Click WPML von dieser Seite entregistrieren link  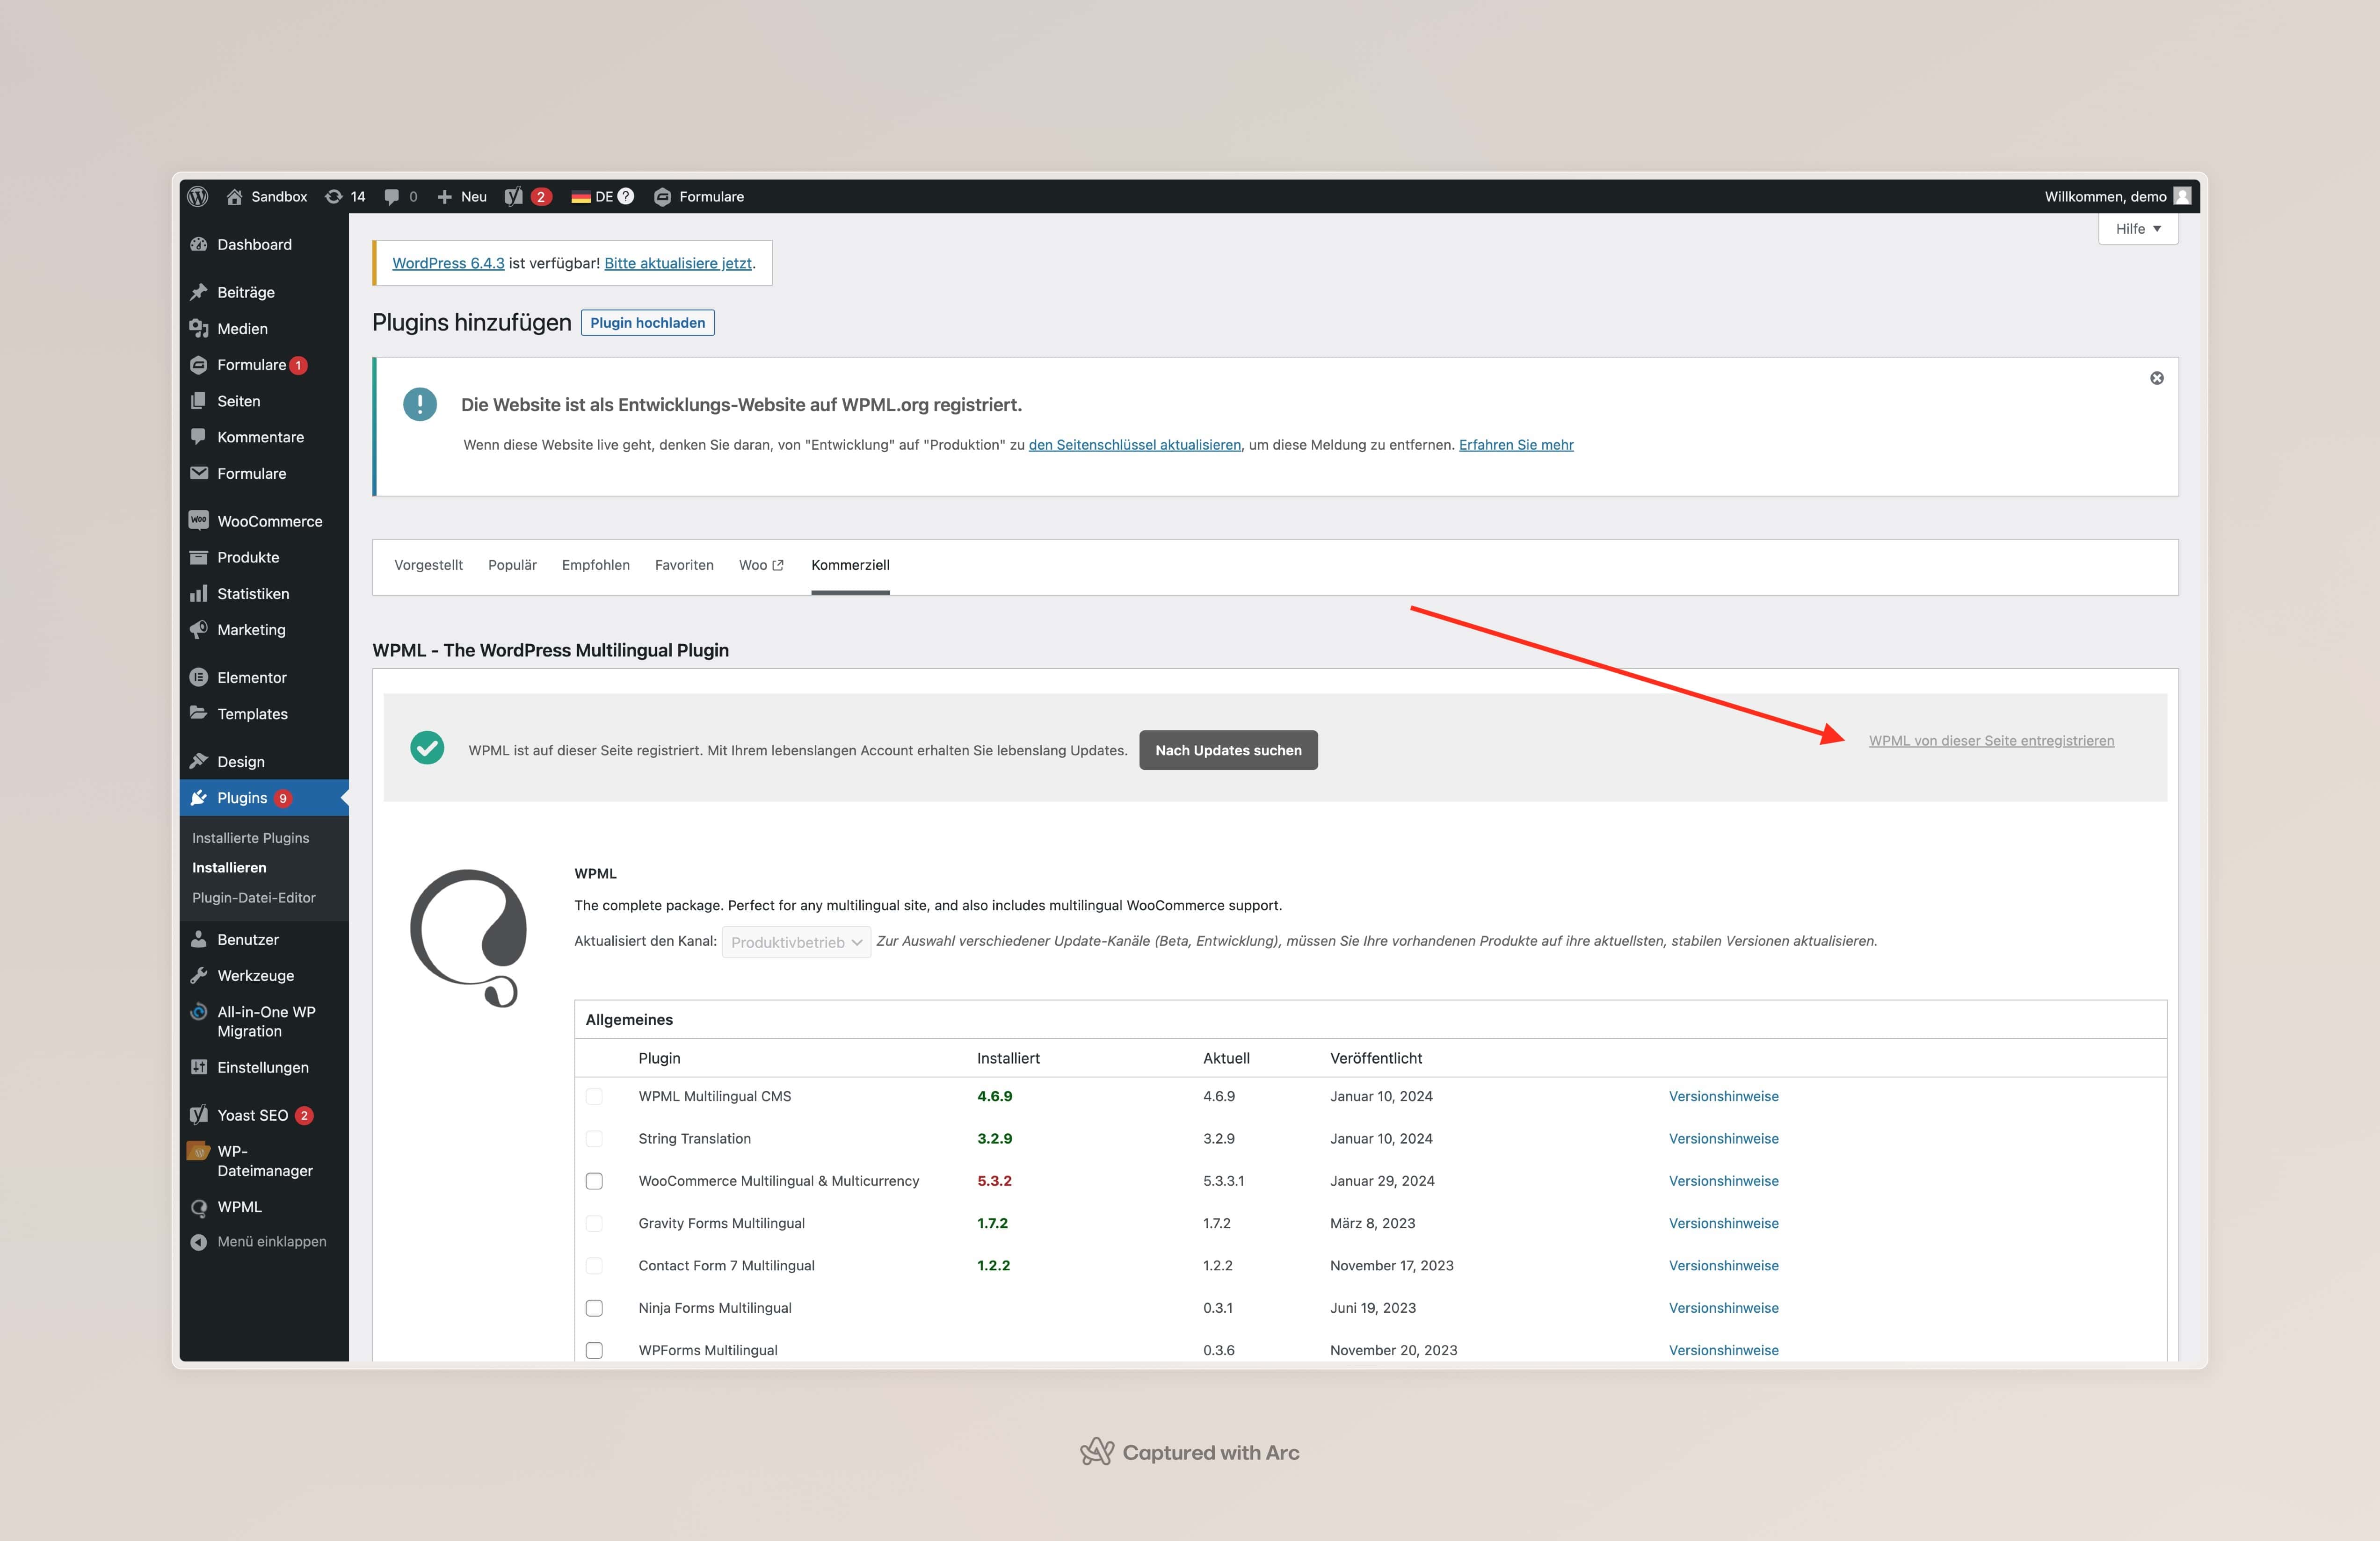pos(1990,741)
